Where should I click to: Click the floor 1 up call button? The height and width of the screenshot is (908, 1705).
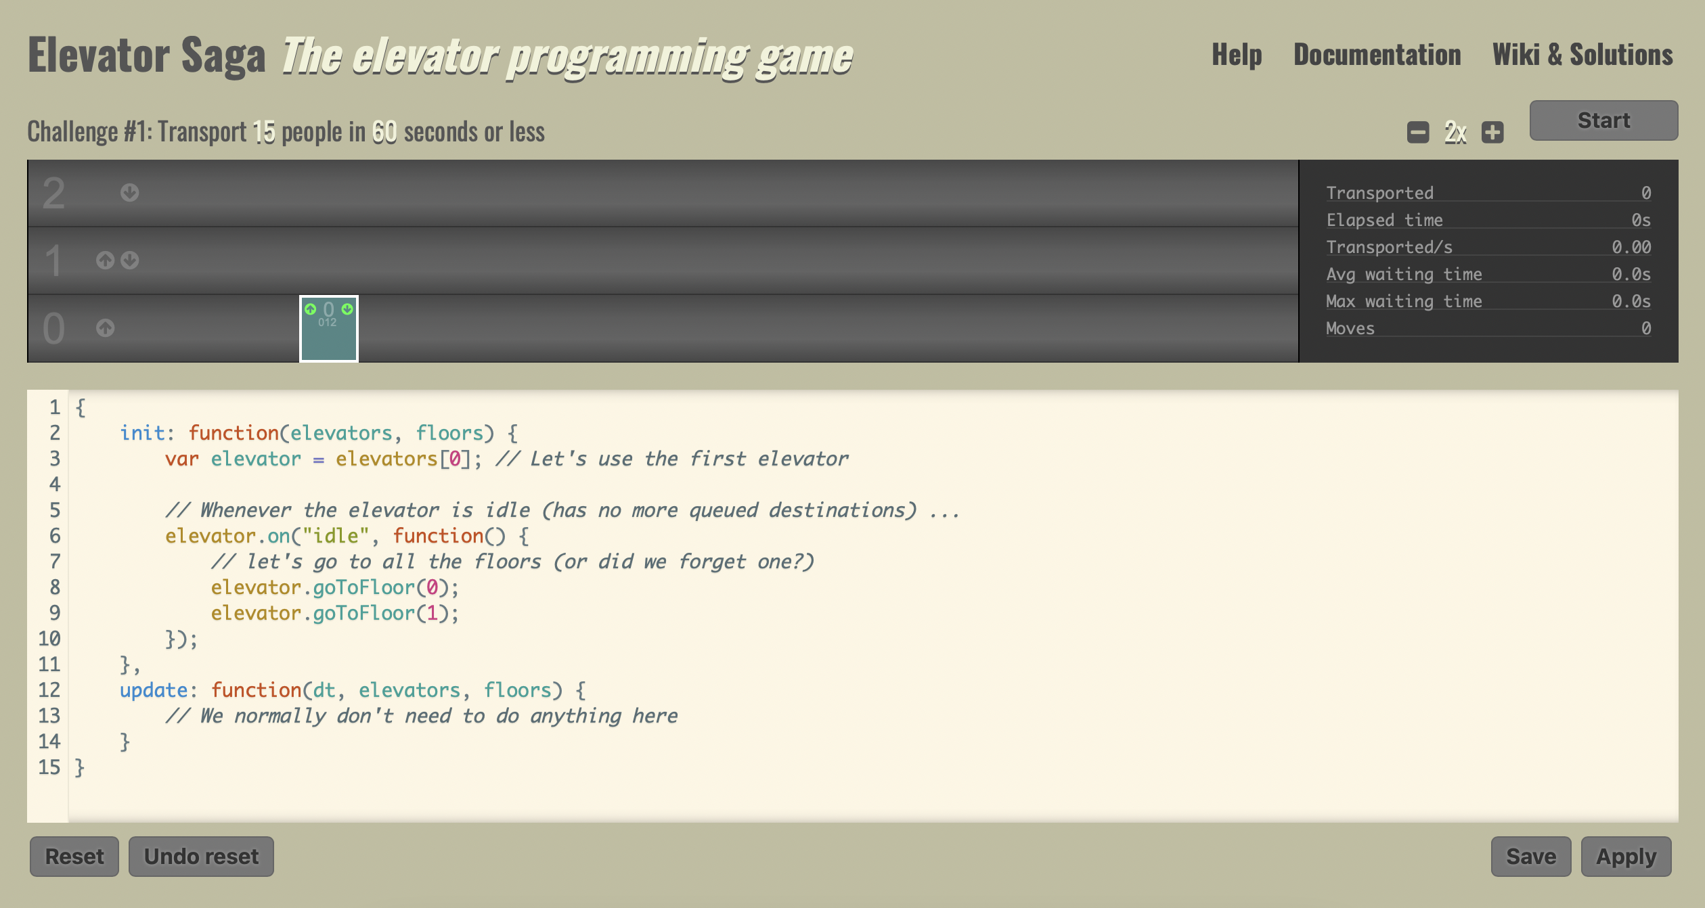105,260
